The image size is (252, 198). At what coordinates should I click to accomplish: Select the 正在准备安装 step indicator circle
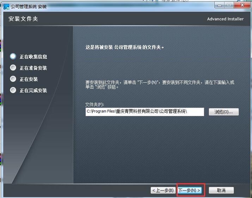(13, 68)
